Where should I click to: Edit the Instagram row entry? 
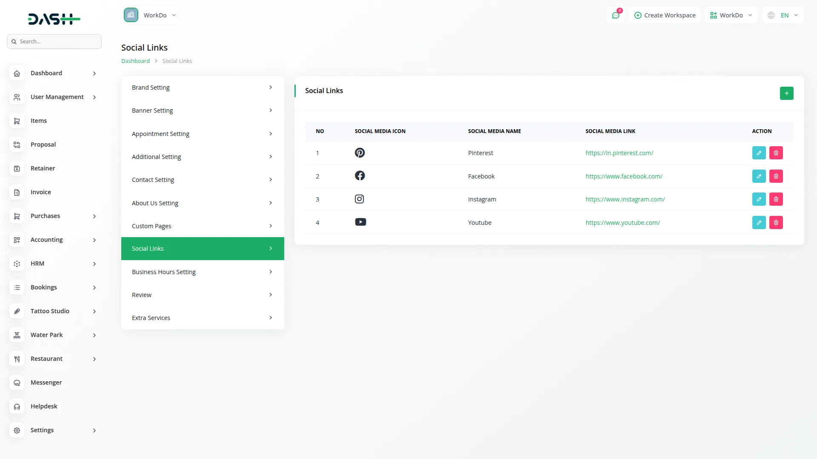tap(759, 199)
